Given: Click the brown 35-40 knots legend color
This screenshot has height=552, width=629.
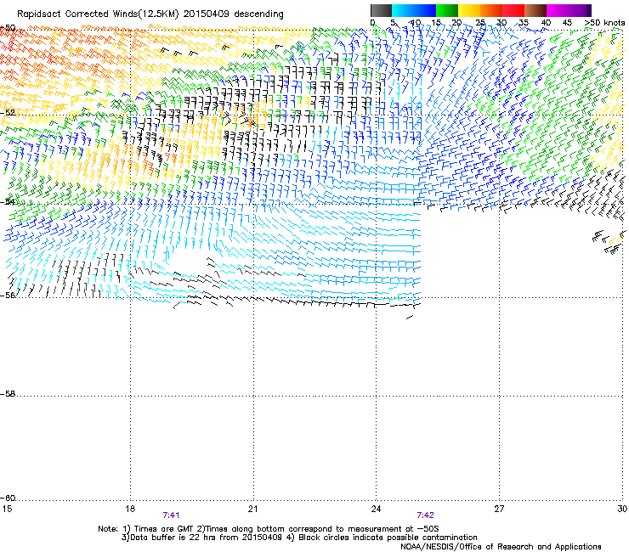Looking at the screenshot, I should click(535, 10).
